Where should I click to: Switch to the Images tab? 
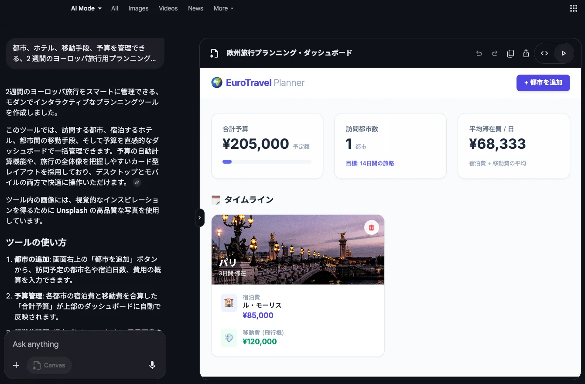(138, 8)
